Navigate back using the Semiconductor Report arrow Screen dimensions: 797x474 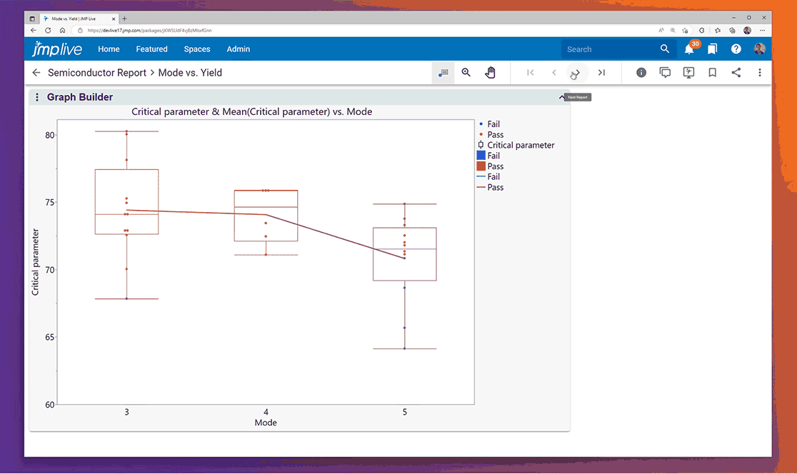tap(36, 73)
